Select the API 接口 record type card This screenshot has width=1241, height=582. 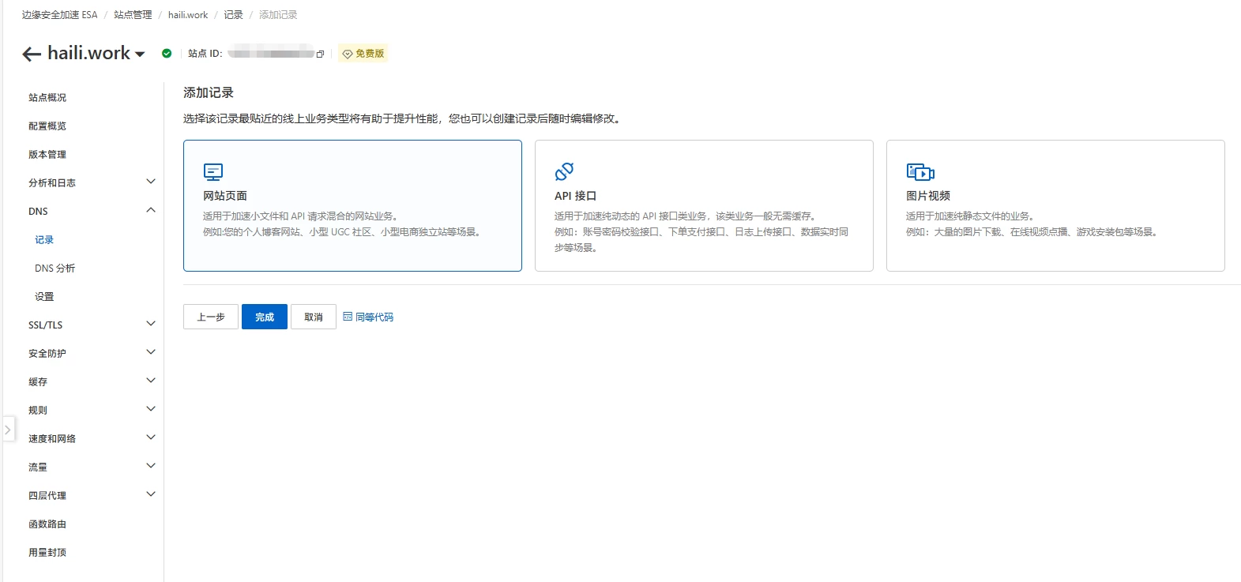click(703, 205)
